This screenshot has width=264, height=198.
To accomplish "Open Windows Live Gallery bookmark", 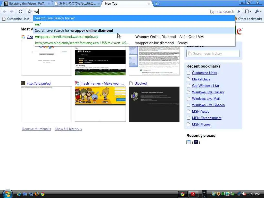I will tap(208, 92).
